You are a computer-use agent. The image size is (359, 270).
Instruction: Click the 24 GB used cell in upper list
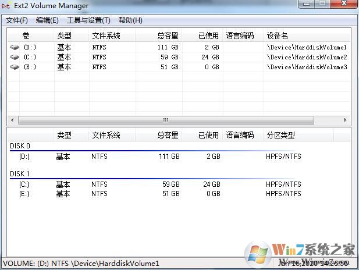[x=210, y=57]
